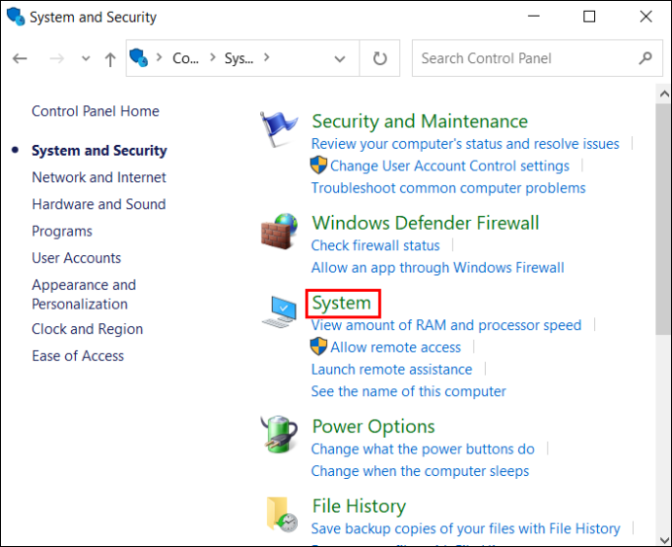Image resolution: width=672 pixels, height=547 pixels.
Task: Click the shield icon beside Allow remote access
Action: [x=318, y=346]
